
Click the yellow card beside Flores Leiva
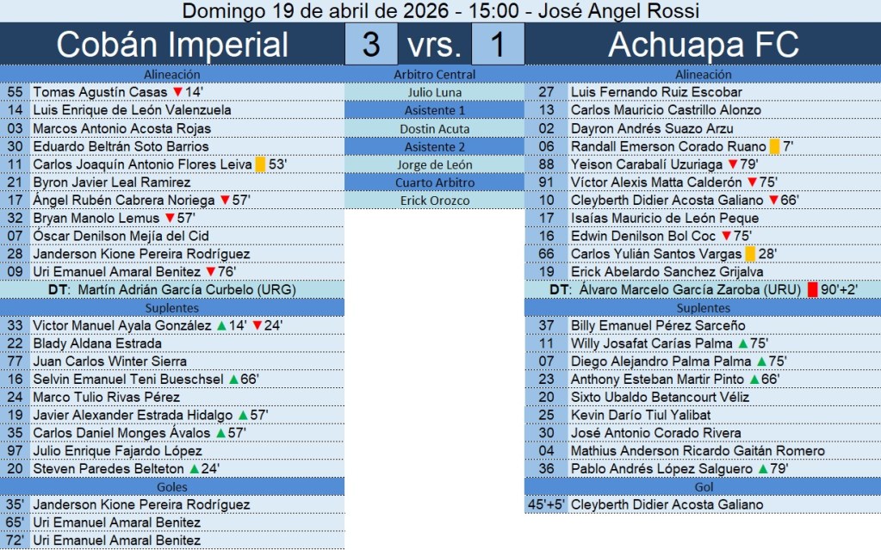point(260,164)
